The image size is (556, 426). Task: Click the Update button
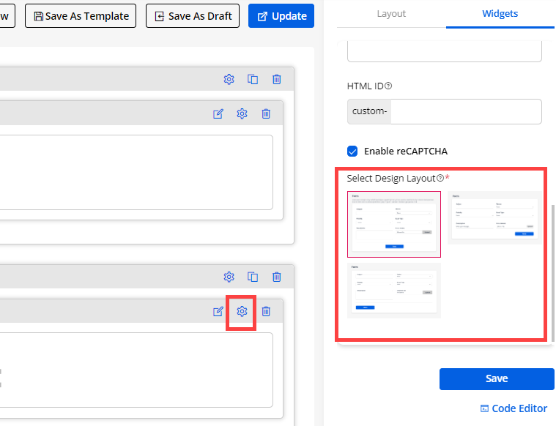tap(281, 16)
